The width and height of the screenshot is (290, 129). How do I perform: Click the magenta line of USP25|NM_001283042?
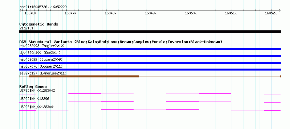(x=150, y=93)
